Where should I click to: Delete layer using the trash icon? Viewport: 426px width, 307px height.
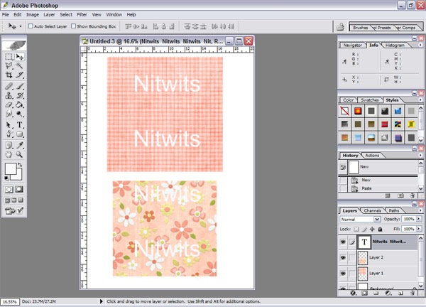414,293
